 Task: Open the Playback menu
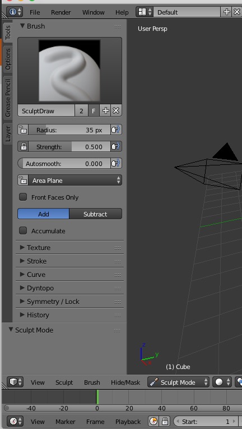point(128,421)
